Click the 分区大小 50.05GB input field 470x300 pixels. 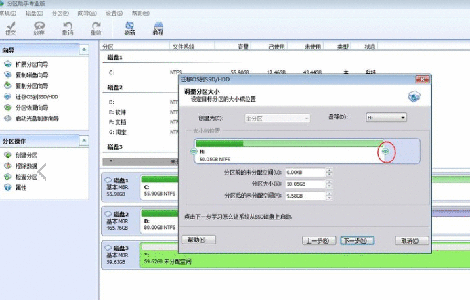(305, 184)
